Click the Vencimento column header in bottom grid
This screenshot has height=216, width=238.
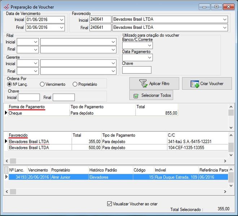point(38,170)
